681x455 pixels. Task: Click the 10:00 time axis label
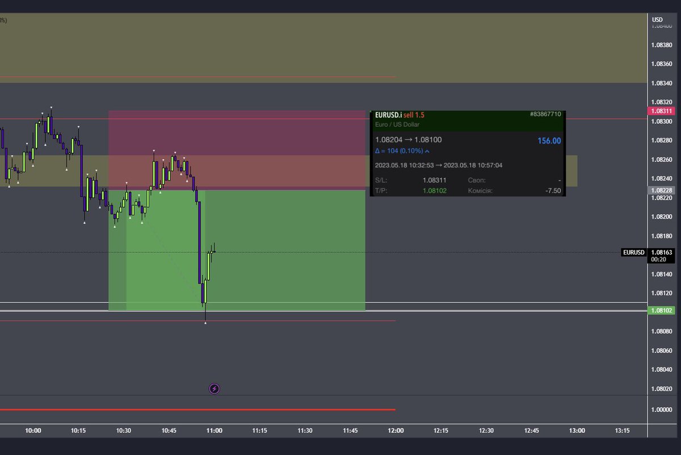tap(33, 431)
